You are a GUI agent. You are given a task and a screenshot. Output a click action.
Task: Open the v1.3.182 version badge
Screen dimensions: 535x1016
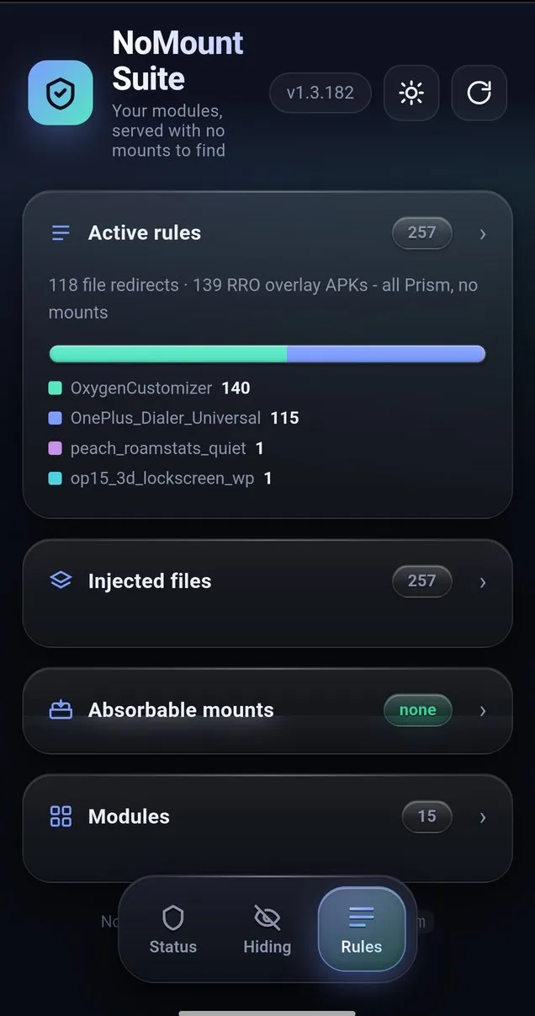pyautogui.click(x=320, y=93)
